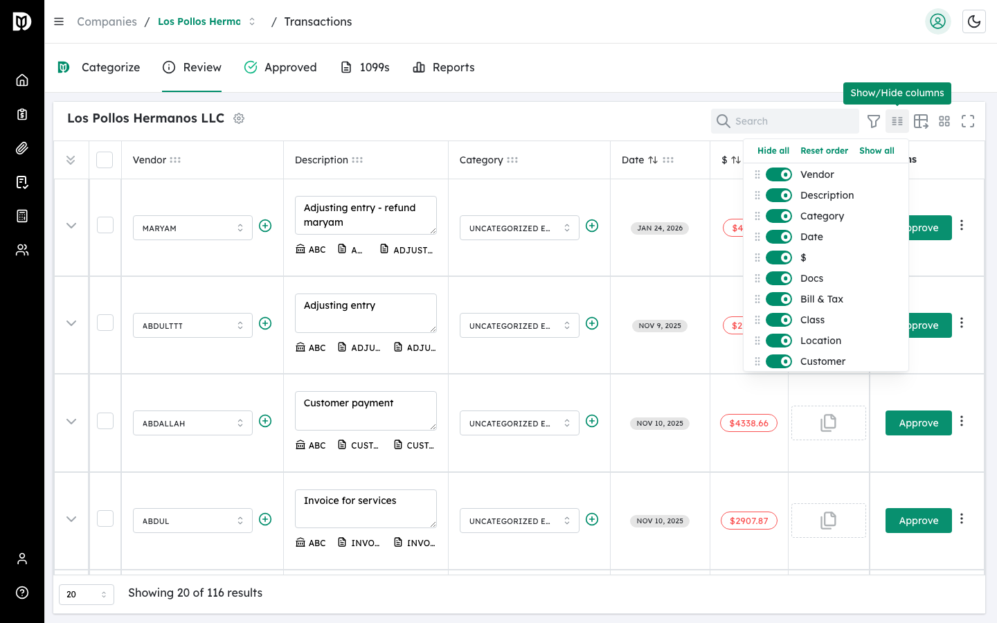Click the Hide all link in columns menu
This screenshot has height=623, width=997.
point(773,150)
